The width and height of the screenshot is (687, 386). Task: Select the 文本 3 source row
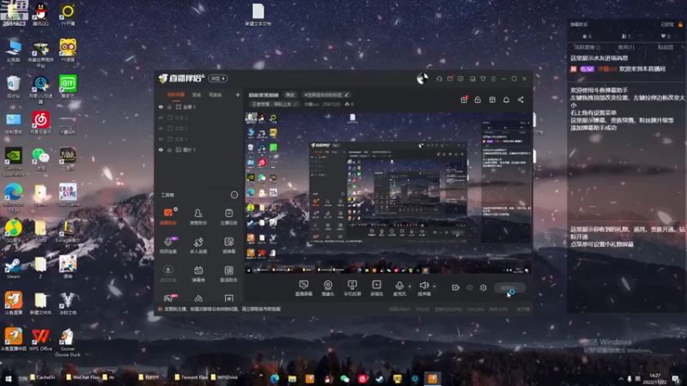(198, 118)
